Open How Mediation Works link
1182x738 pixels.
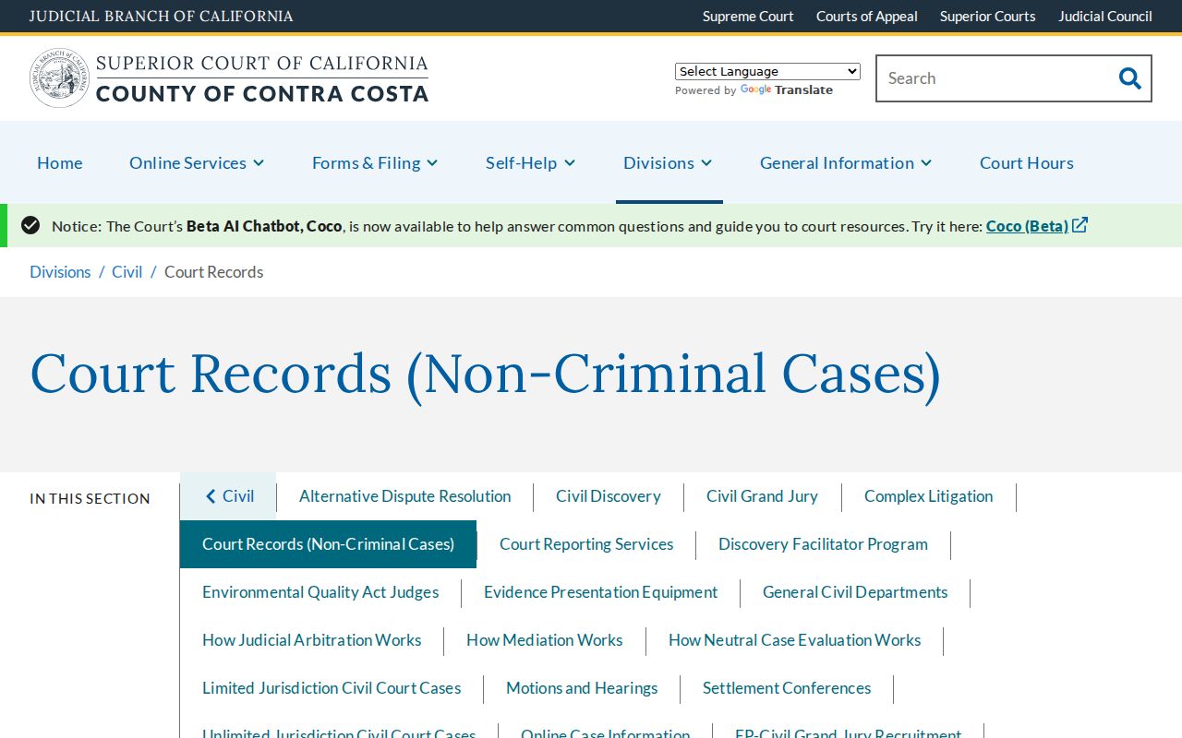pos(544,640)
